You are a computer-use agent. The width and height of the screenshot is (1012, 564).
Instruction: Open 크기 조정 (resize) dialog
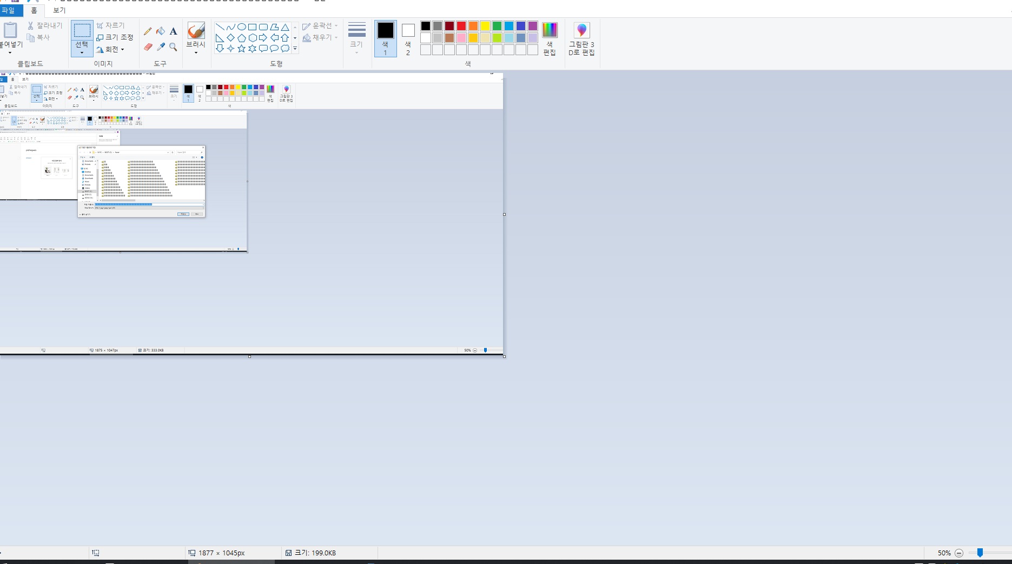[x=115, y=37]
